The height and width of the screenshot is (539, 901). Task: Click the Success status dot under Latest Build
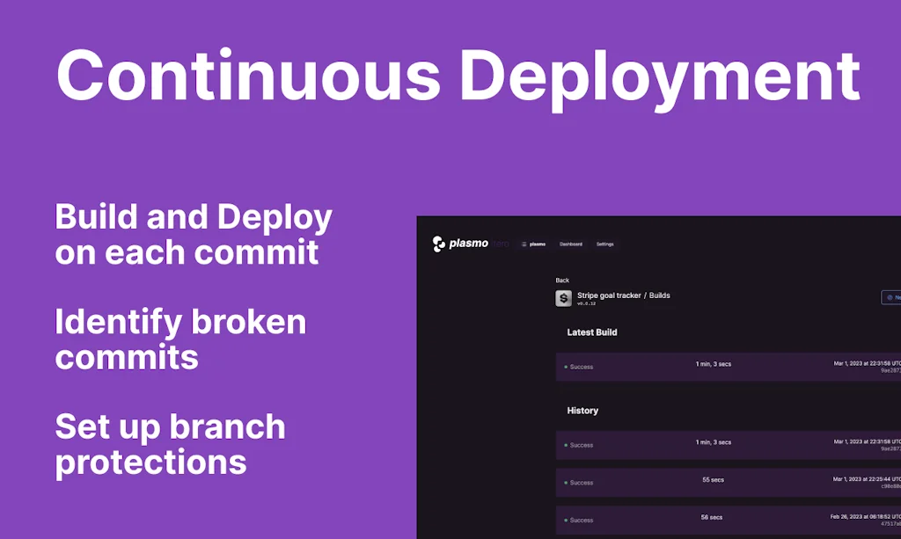[x=566, y=367]
